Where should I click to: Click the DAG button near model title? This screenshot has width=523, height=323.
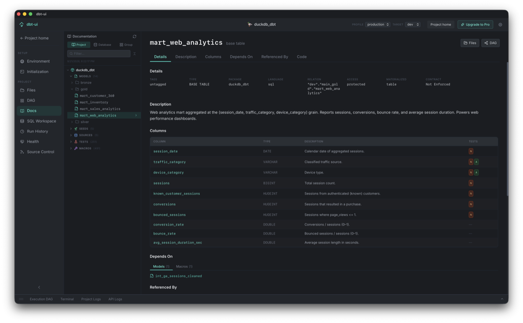pos(490,43)
